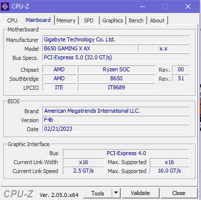
Task: Click the chipset Rev. value 00
Action: click(181, 69)
